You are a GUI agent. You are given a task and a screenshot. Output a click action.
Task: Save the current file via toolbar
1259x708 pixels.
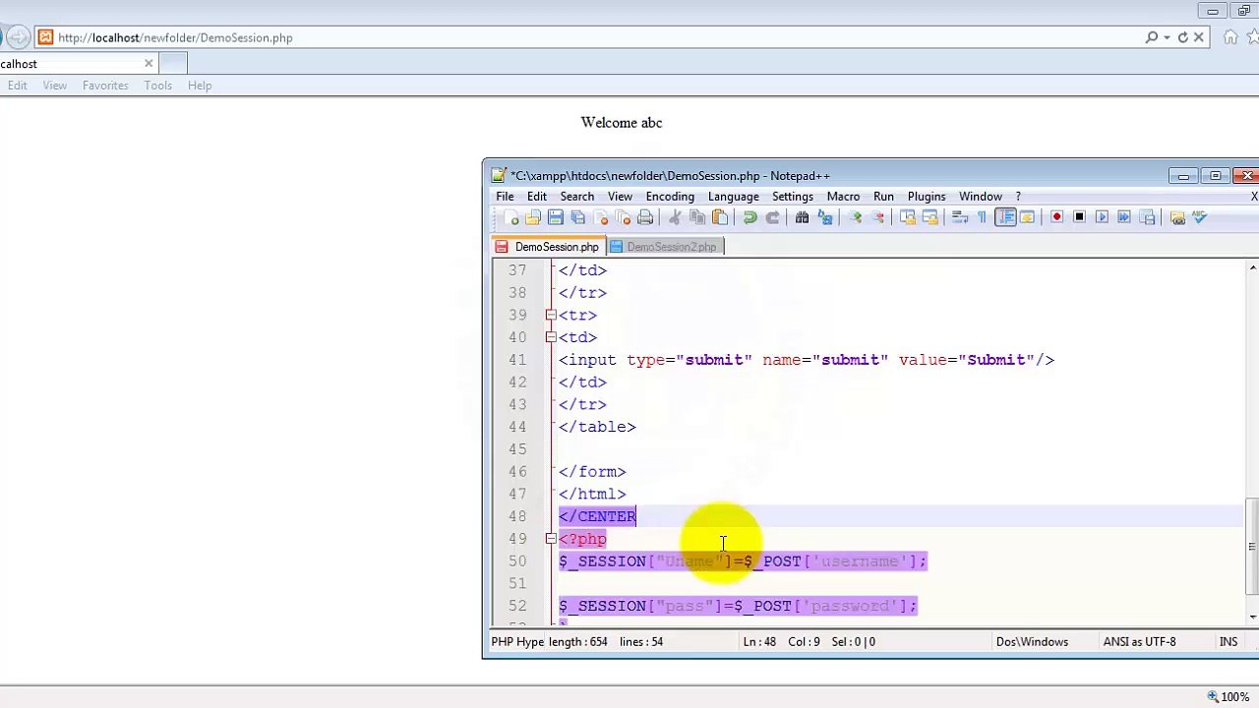[556, 217]
